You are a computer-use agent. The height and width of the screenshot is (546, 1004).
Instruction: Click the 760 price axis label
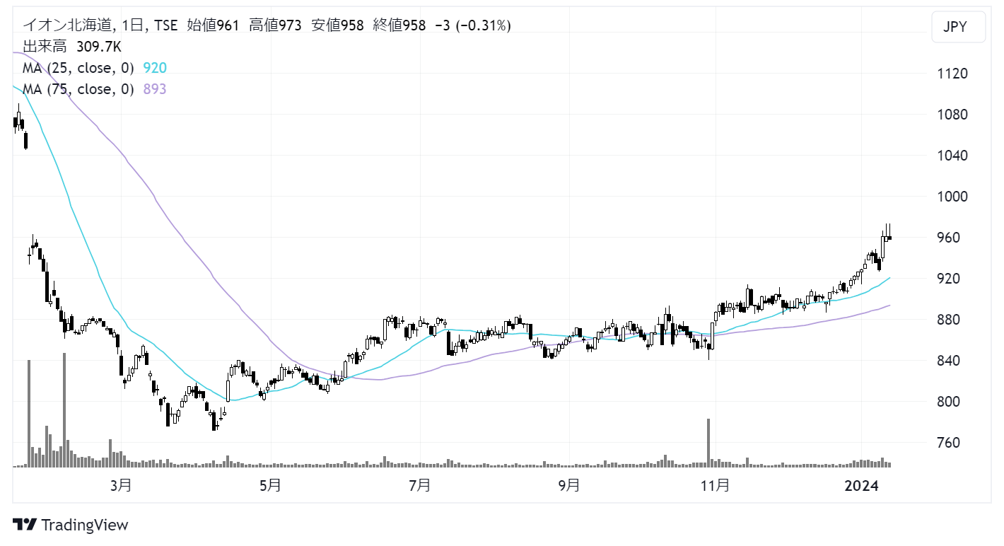coord(950,443)
